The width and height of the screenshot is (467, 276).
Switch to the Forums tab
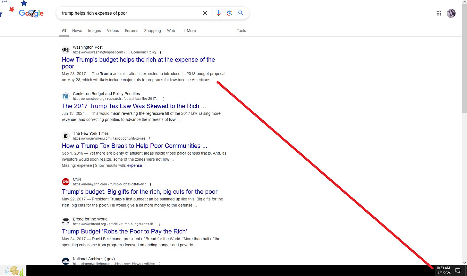tap(132, 31)
